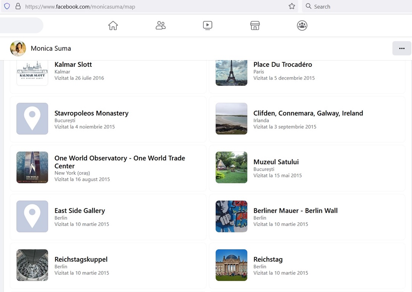Screen dimensions: 412x292
Task: Open the Watch video icon
Action: [x=208, y=26]
